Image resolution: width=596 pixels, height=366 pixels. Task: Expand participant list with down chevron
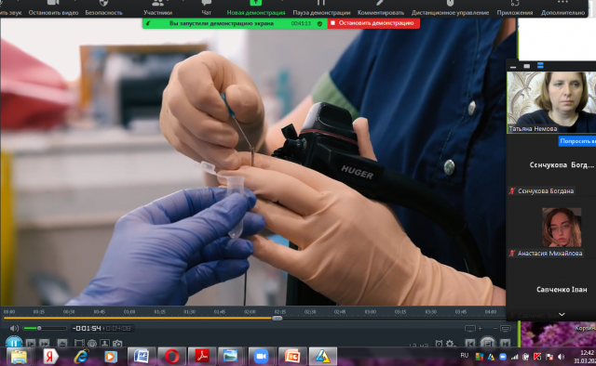[562, 314]
